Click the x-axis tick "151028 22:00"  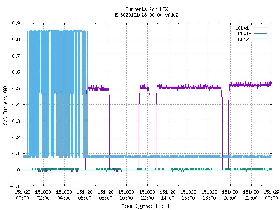[x=251, y=195]
